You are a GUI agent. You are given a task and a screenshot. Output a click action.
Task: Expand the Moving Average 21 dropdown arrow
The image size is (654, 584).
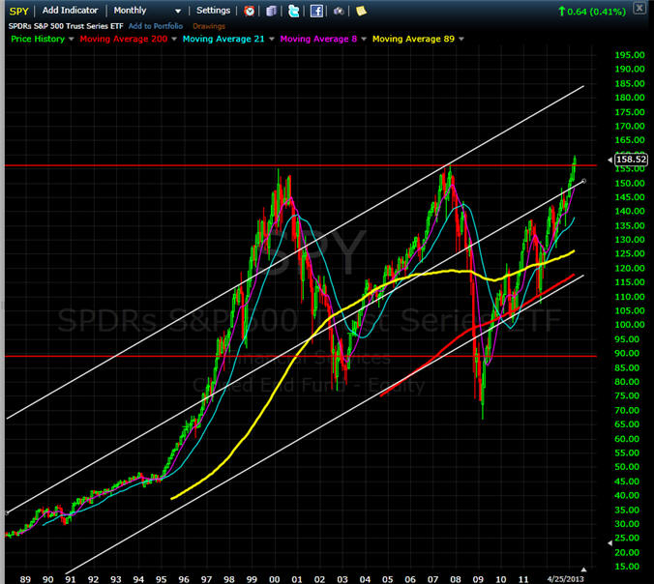point(272,39)
